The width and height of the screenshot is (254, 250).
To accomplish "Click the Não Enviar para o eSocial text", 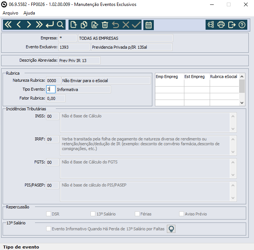I will pos(85,81).
